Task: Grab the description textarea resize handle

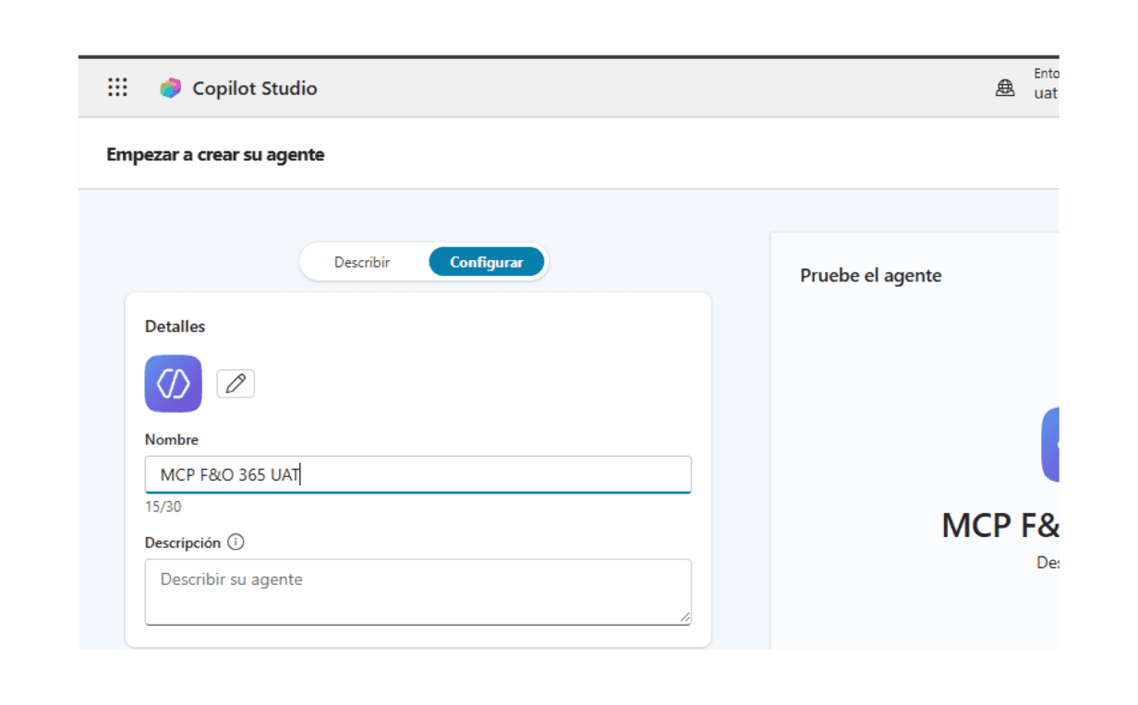Action: pyautogui.click(x=684, y=617)
